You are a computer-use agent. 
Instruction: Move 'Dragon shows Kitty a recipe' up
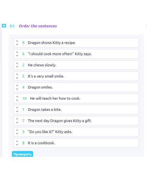[x=17, y=41]
